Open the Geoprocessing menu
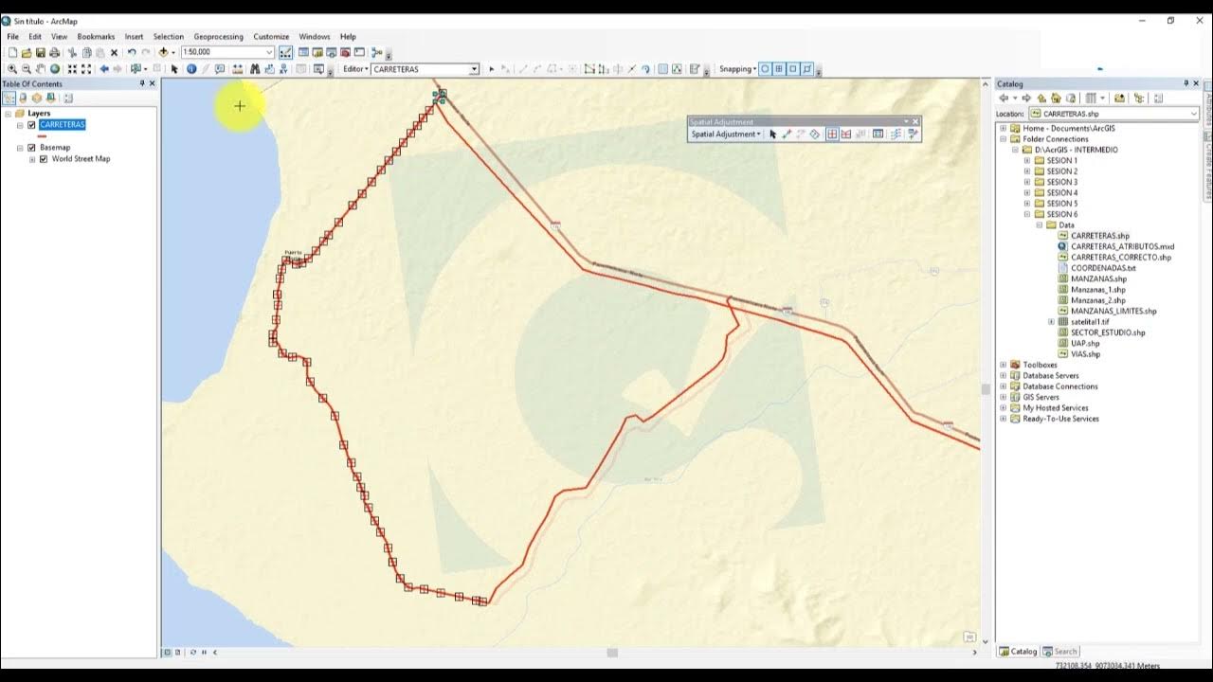This screenshot has height=682, width=1213. 218,37
